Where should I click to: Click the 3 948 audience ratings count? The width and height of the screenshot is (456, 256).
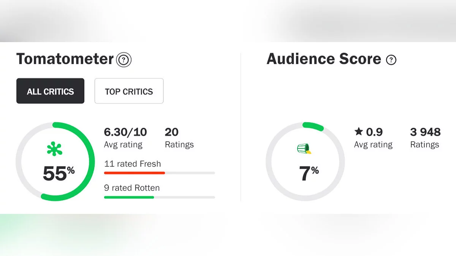click(425, 132)
